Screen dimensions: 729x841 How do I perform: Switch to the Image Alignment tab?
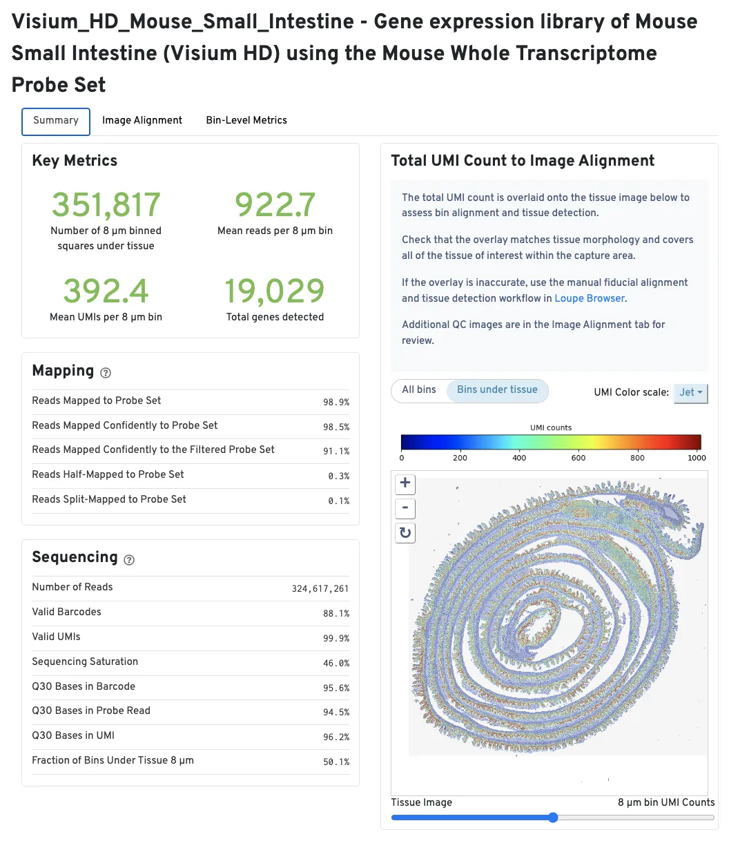142,120
